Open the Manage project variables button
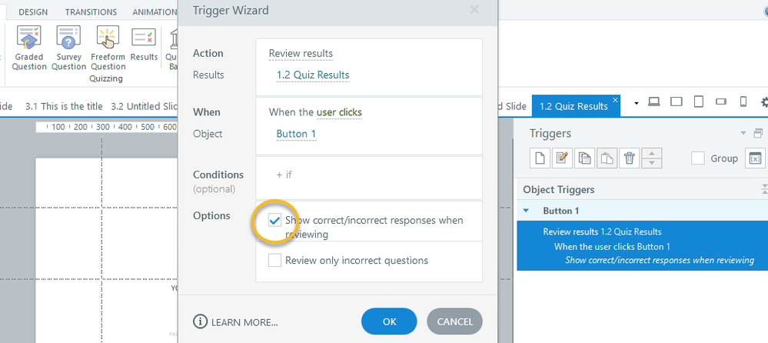Viewport: 768px width, 343px height. tap(755, 158)
